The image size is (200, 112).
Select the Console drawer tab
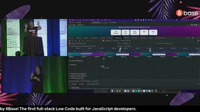74,84
